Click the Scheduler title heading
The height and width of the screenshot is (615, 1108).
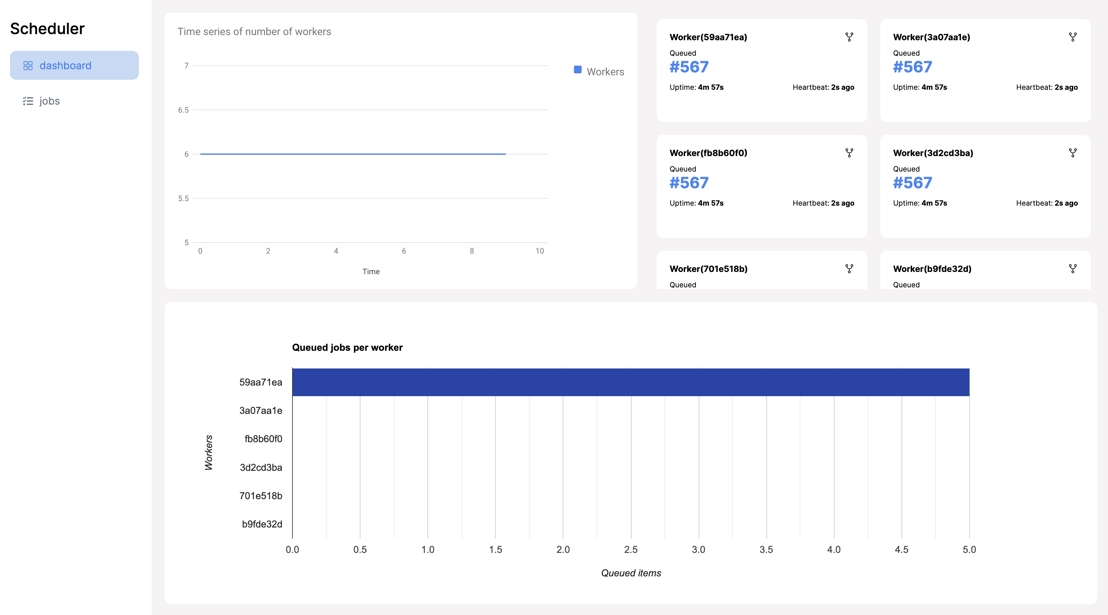(x=47, y=29)
